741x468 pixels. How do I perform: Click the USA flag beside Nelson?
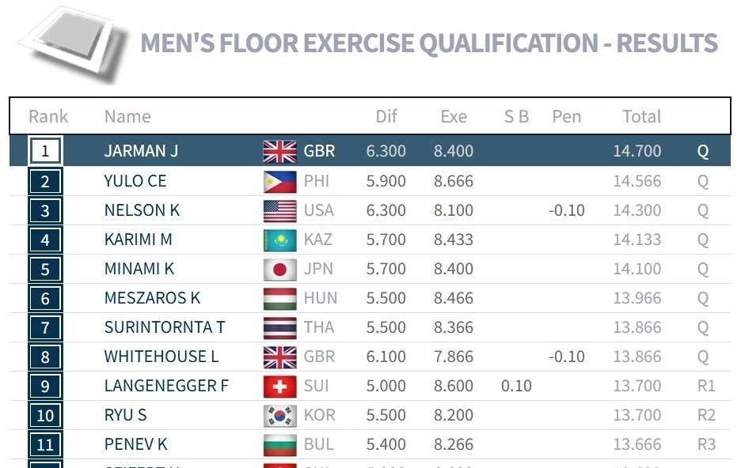(279, 210)
